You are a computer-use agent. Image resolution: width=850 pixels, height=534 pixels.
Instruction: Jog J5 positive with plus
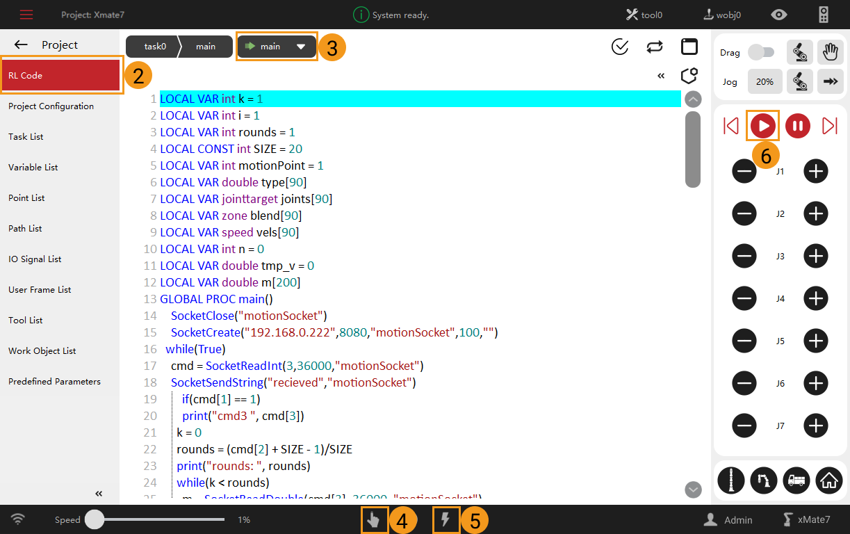coord(816,341)
